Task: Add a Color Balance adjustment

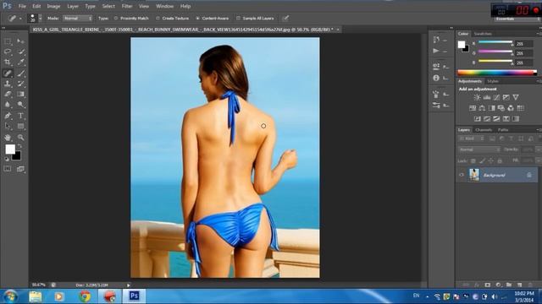Action: pyautogui.click(x=482, y=108)
